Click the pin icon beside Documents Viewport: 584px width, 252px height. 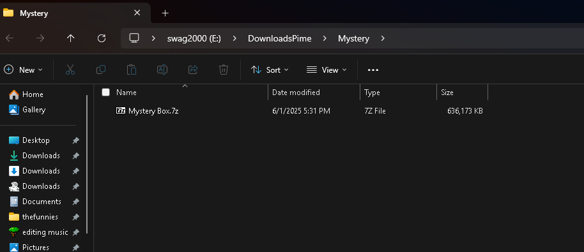tap(75, 202)
